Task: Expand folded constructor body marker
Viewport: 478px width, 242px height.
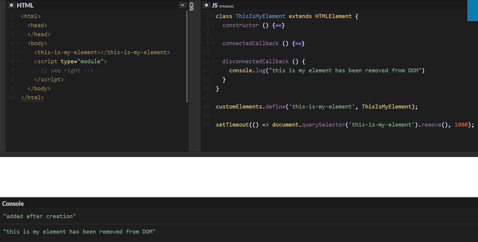Action: (x=278, y=26)
